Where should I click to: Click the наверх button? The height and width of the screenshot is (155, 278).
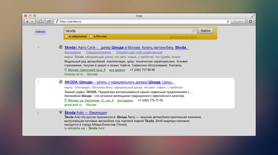40,32
